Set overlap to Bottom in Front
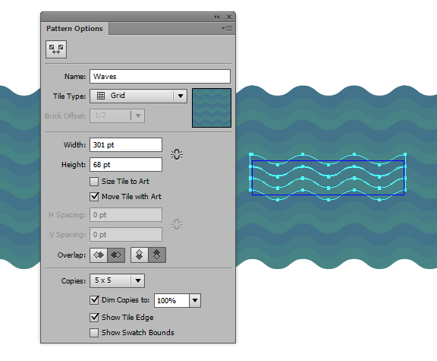 pyautogui.click(x=157, y=255)
